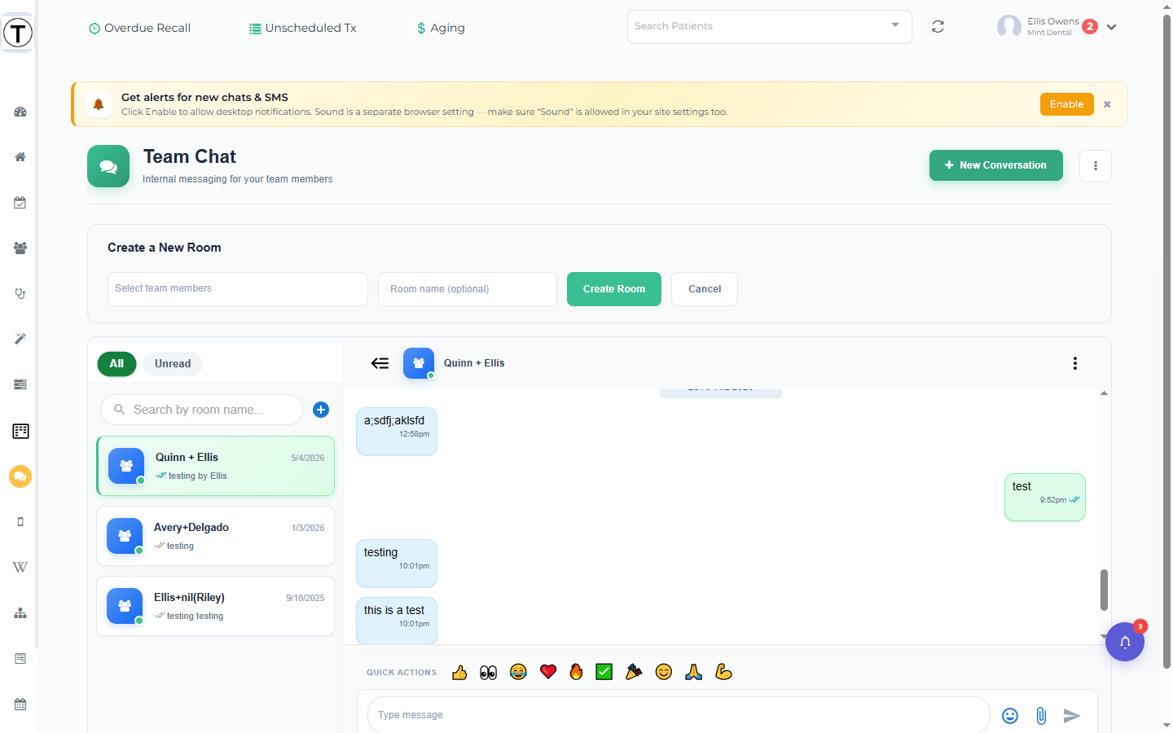Open the ledger grid icon in sidebar
Screen dimensions: 1173x733
pyautogui.click(x=20, y=431)
